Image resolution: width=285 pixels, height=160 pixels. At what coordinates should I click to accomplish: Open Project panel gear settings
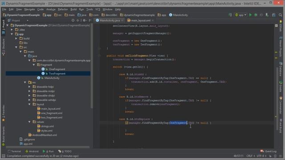tap(84, 20)
